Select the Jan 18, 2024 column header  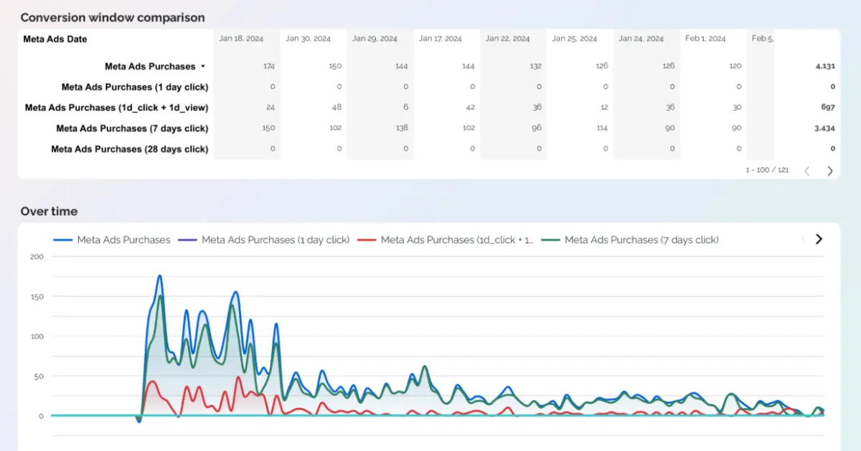pyautogui.click(x=240, y=38)
